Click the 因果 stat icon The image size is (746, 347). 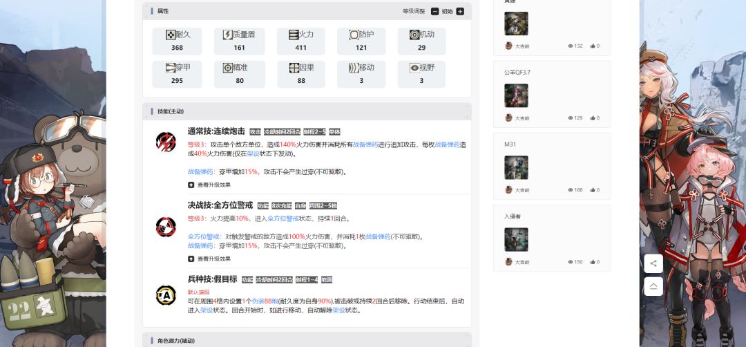coord(294,68)
